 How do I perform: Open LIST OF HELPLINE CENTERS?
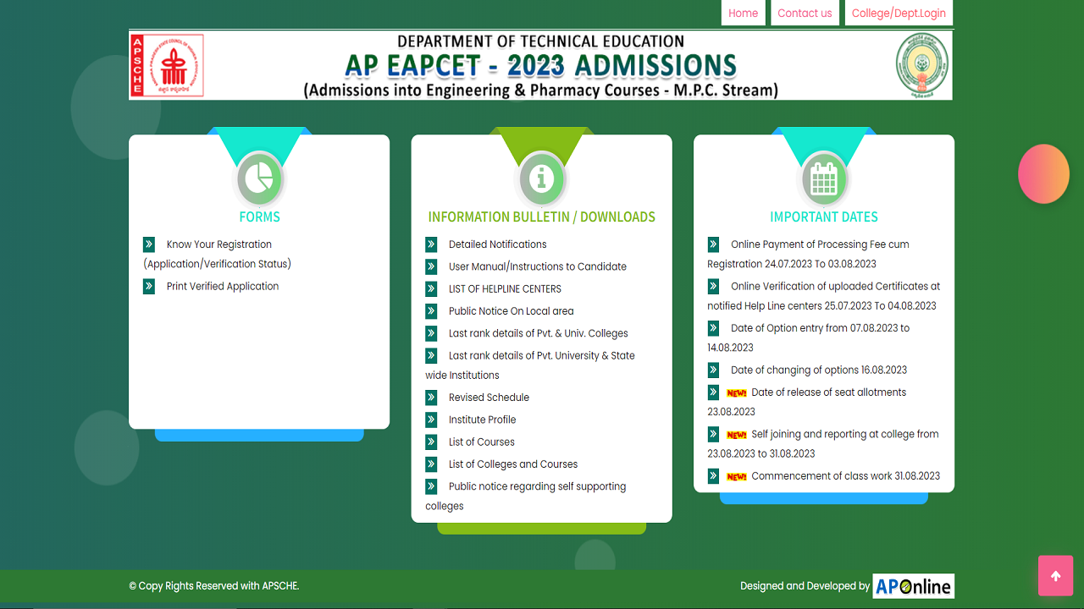(505, 288)
